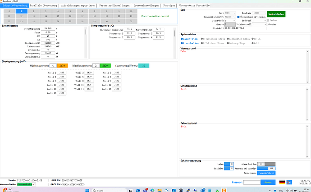Screen dimensions: 311x192
Task: Open the Sonstiges tab
Action: point(169,5)
